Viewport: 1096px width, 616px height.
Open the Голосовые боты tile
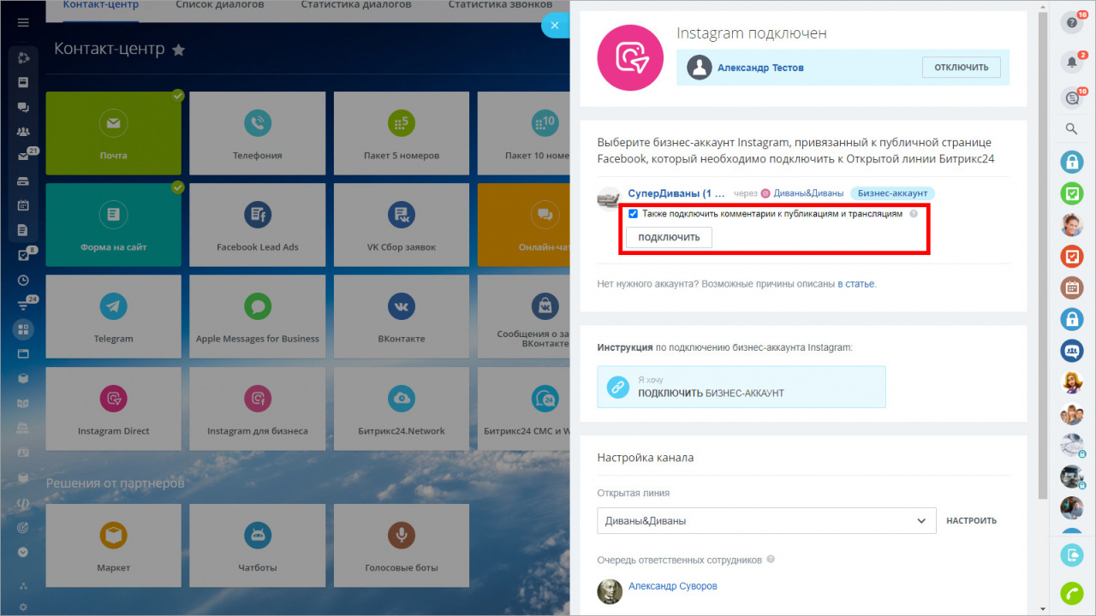402,546
